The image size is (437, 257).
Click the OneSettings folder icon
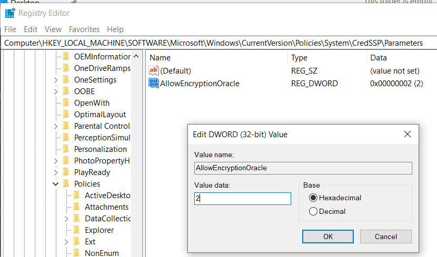click(x=66, y=80)
